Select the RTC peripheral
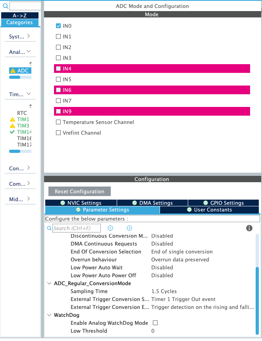Image resolution: width=262 pixels, height=341 pixels. click(22, 113)
